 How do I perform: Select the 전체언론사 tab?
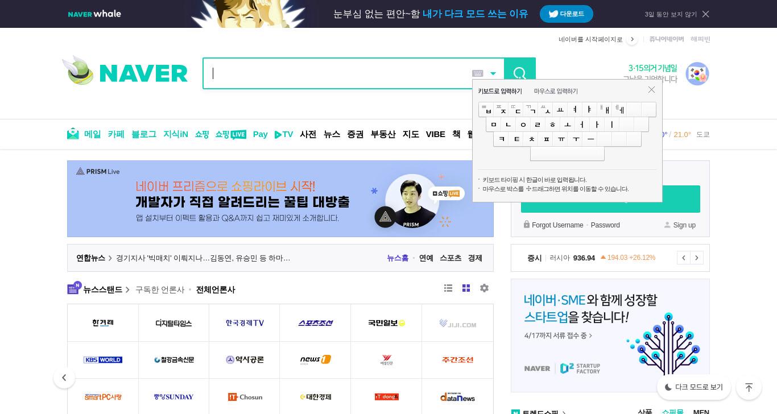[x=216, y=289]
